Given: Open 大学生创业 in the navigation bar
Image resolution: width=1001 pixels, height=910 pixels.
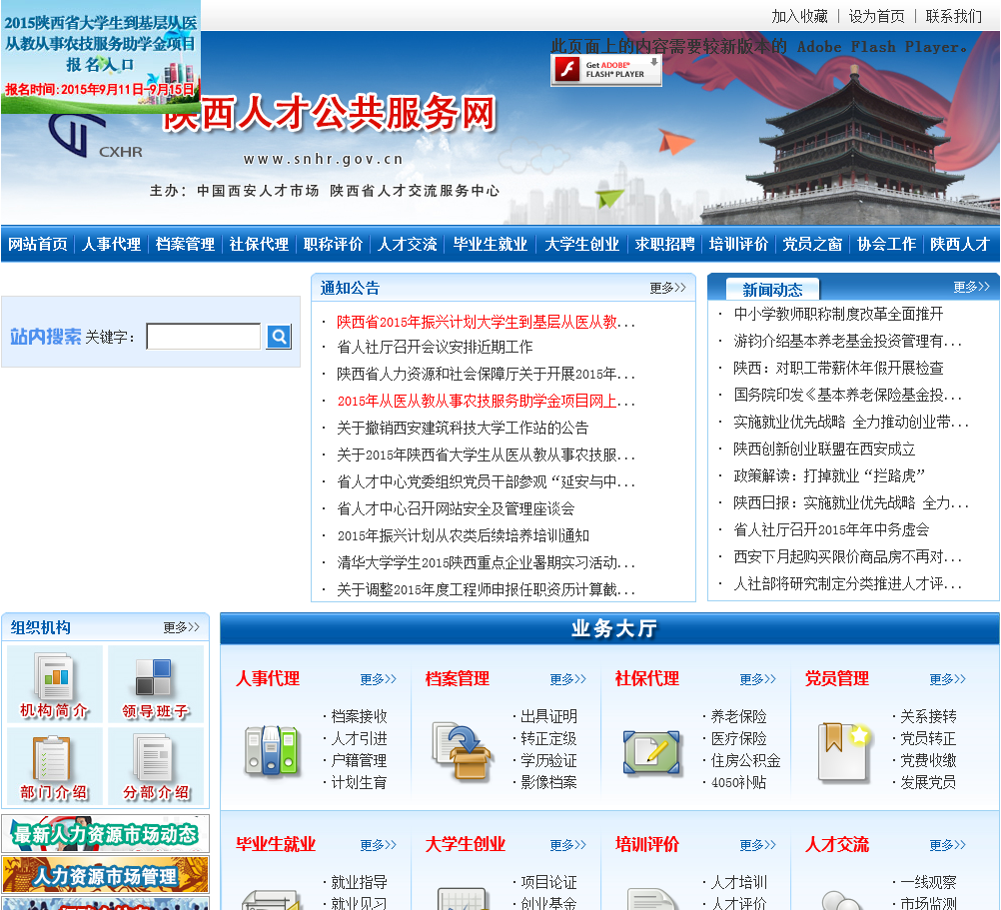Looking at the screenshot, I should pyautogui.click(x=582, y=244).
